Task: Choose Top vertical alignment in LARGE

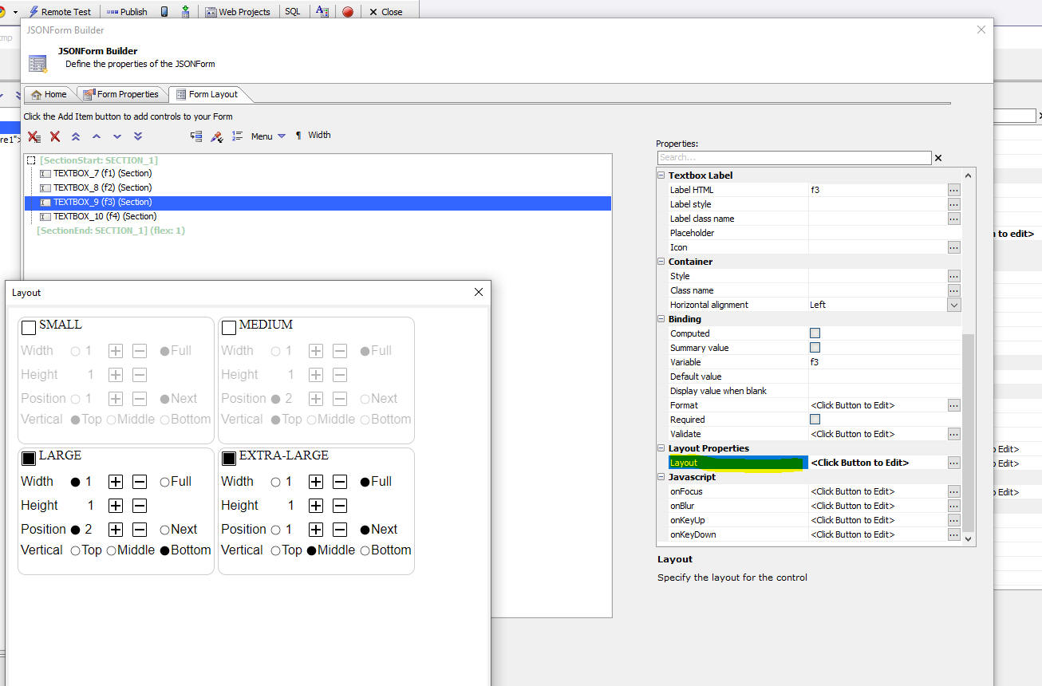Action: [x=76, y=550]
